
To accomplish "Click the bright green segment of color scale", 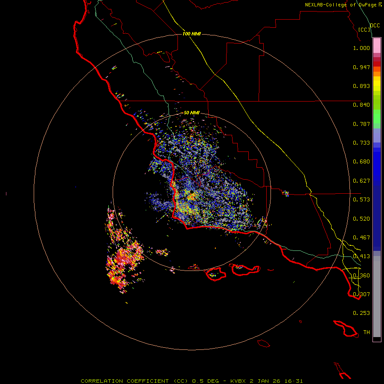I will click(377, 116).
